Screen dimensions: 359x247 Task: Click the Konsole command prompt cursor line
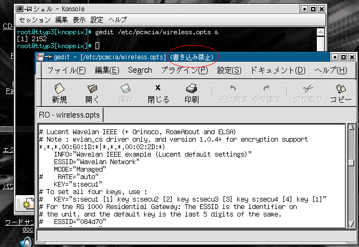tap(58, 46)
